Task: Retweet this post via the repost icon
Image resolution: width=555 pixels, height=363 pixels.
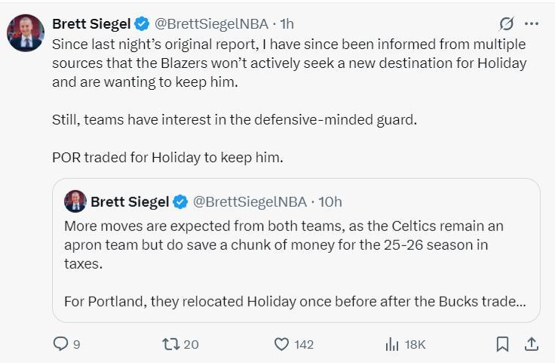Action: (171, 344)
